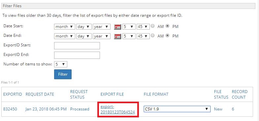Open the Date Start minutes dropdown
259x121 pixels.
[143, 27]
